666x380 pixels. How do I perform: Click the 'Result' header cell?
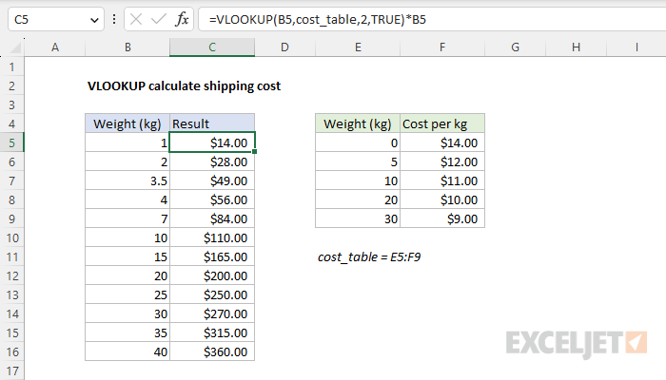pyautogui.click(x=212, y=123)
